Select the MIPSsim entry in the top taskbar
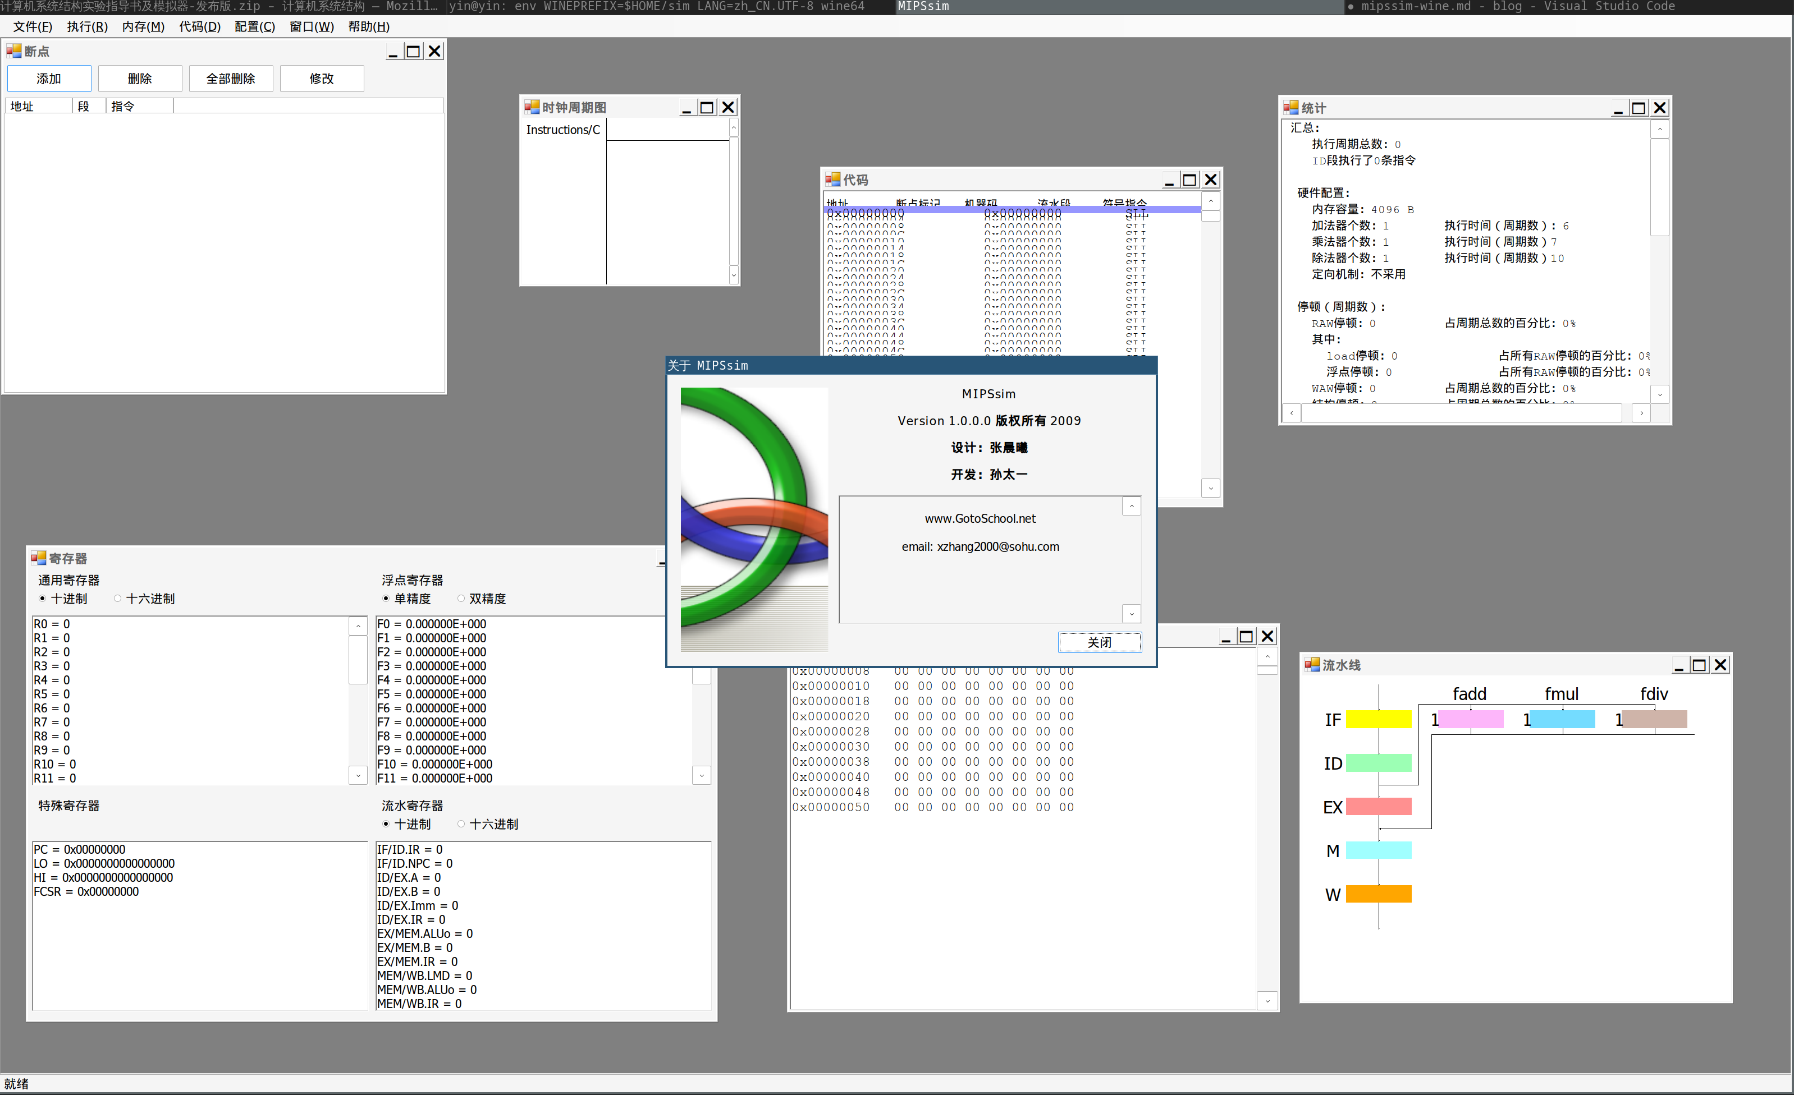The image size is (1794, 1095). pyautogui.click(x=923, y=7)
